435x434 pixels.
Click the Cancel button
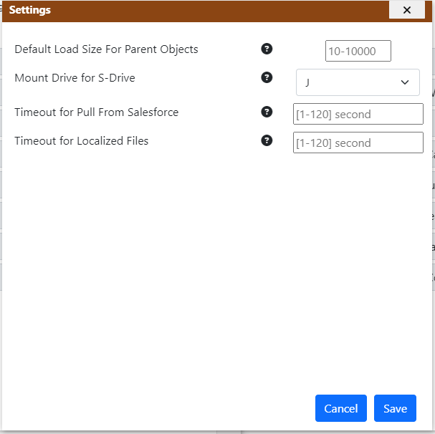(340, 408)
